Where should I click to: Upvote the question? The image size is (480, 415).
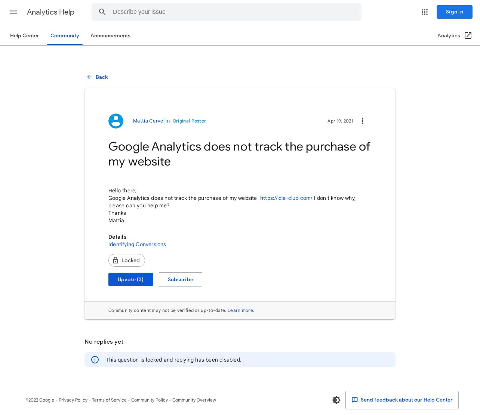(131, 279)
